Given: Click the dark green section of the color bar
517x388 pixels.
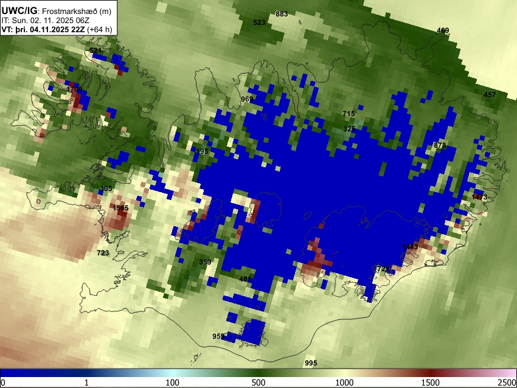Looking at the screenshot, I should click(x=258, y=373).
